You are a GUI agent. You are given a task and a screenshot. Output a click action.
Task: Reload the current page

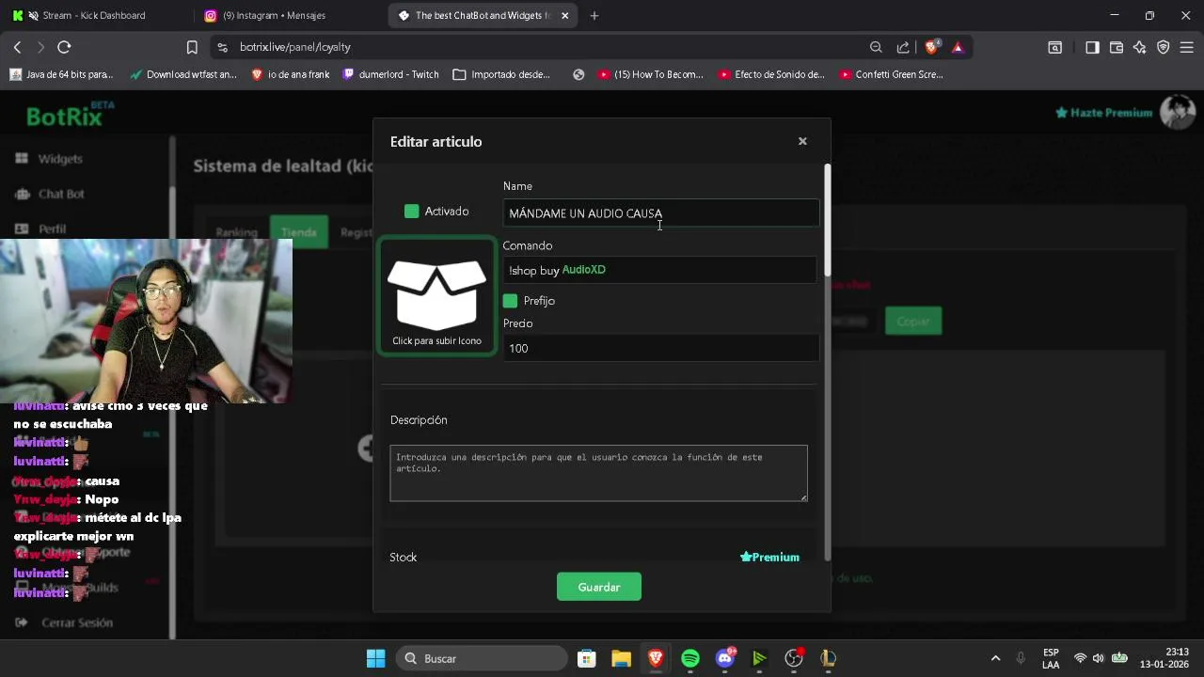(64, 47)
